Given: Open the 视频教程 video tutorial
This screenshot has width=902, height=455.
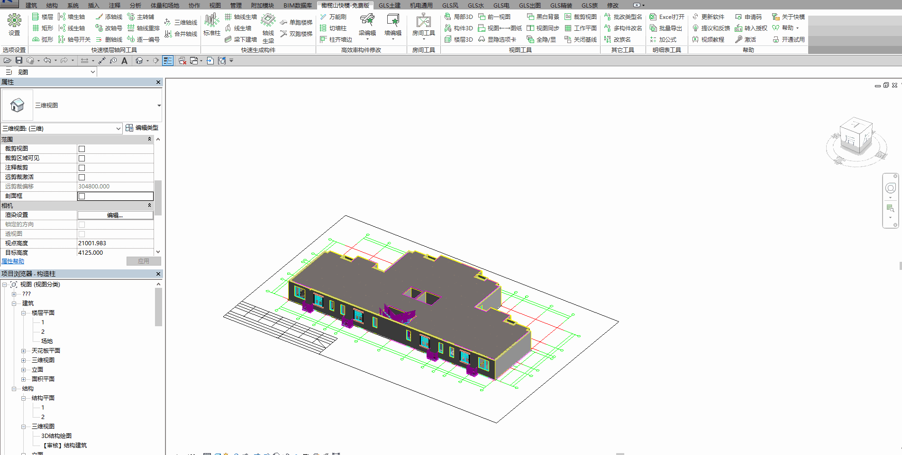Looking at the screenshot, I should [708, 39].
